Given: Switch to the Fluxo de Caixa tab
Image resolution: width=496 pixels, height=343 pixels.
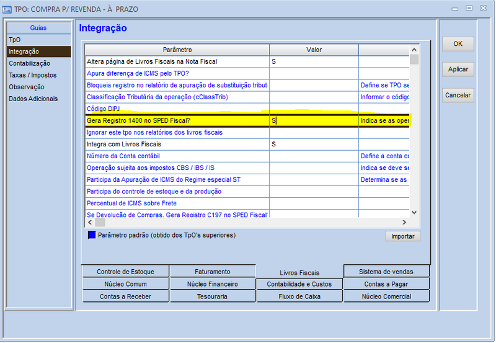Looking at the screenshot, I should coord(299,296).
